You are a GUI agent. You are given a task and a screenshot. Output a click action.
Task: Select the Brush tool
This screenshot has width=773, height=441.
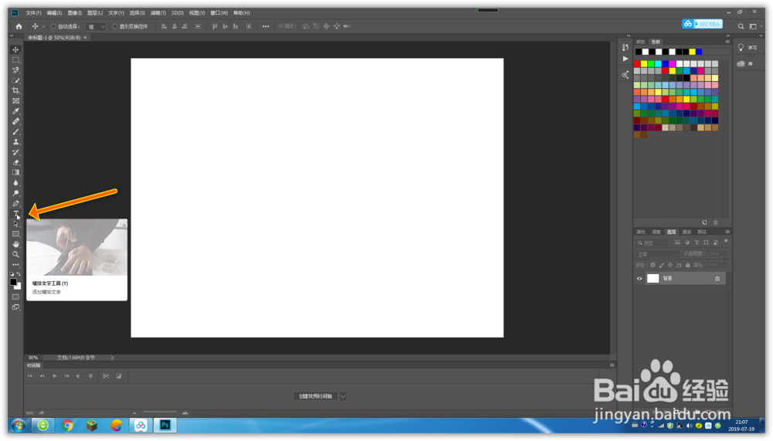coord(15,131)
